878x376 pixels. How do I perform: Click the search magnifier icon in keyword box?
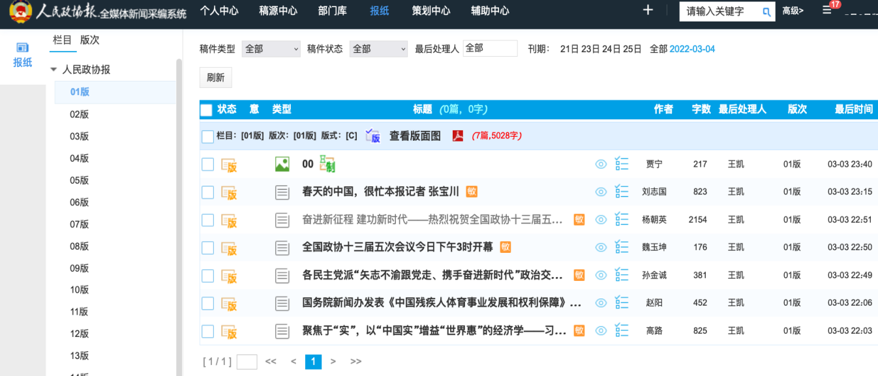coord(766,12)
